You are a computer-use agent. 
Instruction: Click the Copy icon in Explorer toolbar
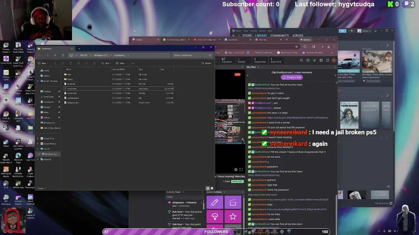(x=63, y=63)
